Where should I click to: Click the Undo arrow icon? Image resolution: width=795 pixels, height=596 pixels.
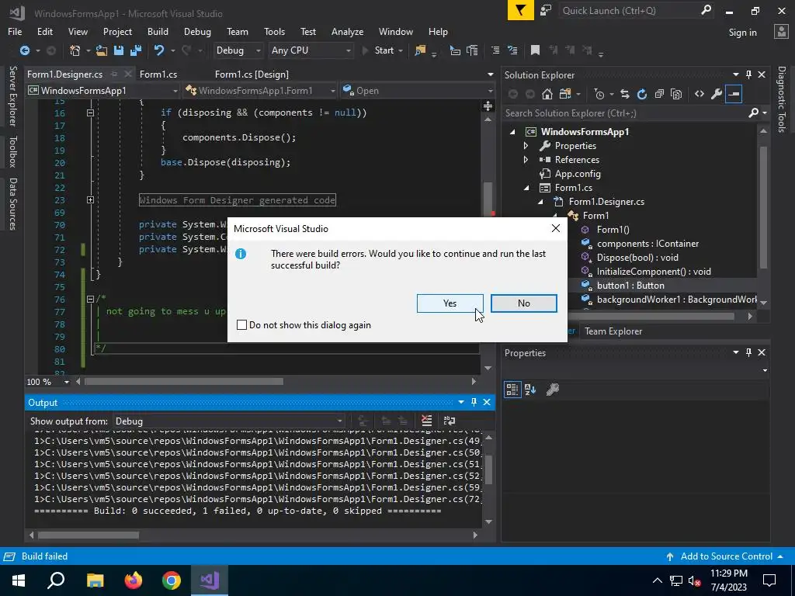click(x=159, y=50)
